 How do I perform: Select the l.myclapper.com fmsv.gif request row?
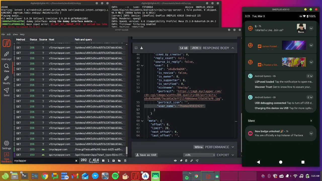(70, 150)
